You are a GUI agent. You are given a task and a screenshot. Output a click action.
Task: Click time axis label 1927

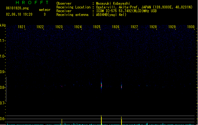click(134, 27)
